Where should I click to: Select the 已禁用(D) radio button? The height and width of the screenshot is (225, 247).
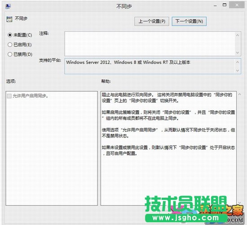pos(10,54)
